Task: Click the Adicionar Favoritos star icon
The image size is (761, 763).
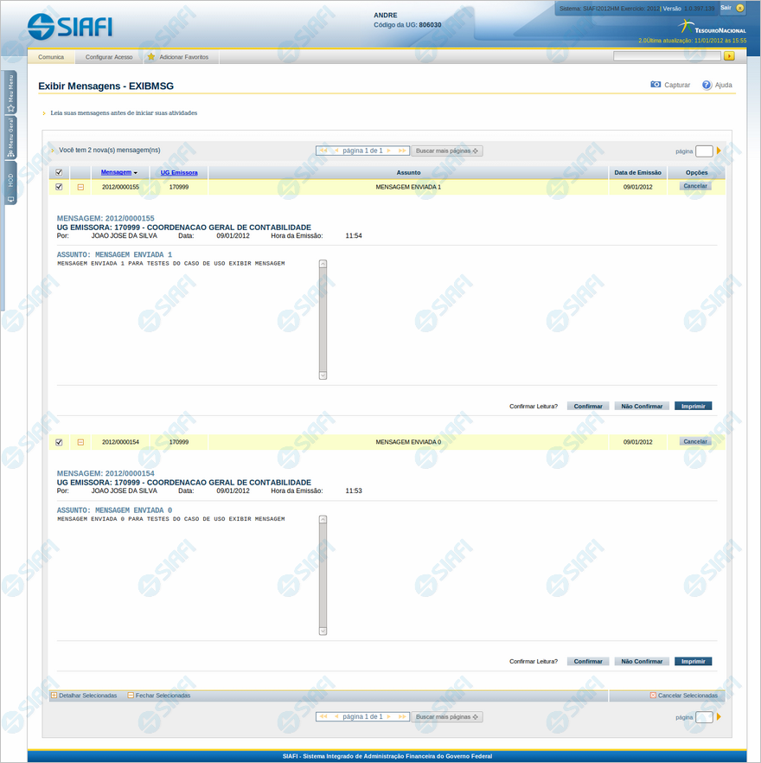Action: [x=151, y=57]
